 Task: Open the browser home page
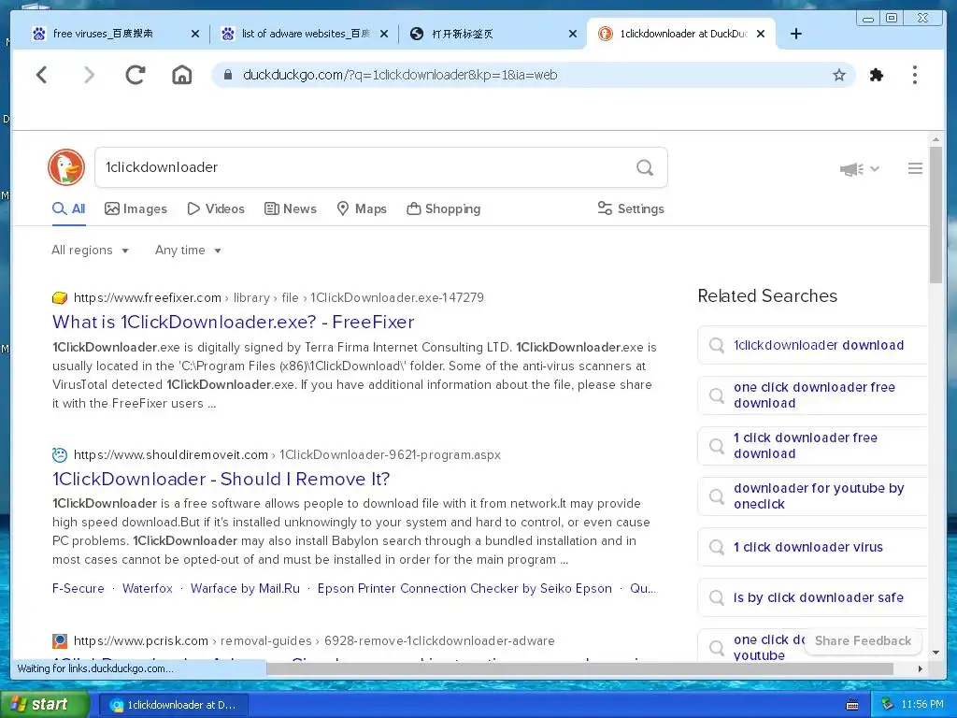click(182, 75)
